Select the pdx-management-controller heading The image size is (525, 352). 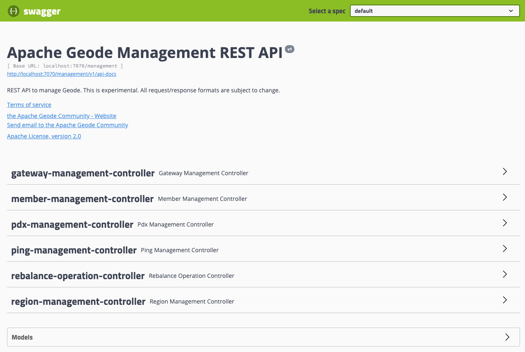[72, 224]
